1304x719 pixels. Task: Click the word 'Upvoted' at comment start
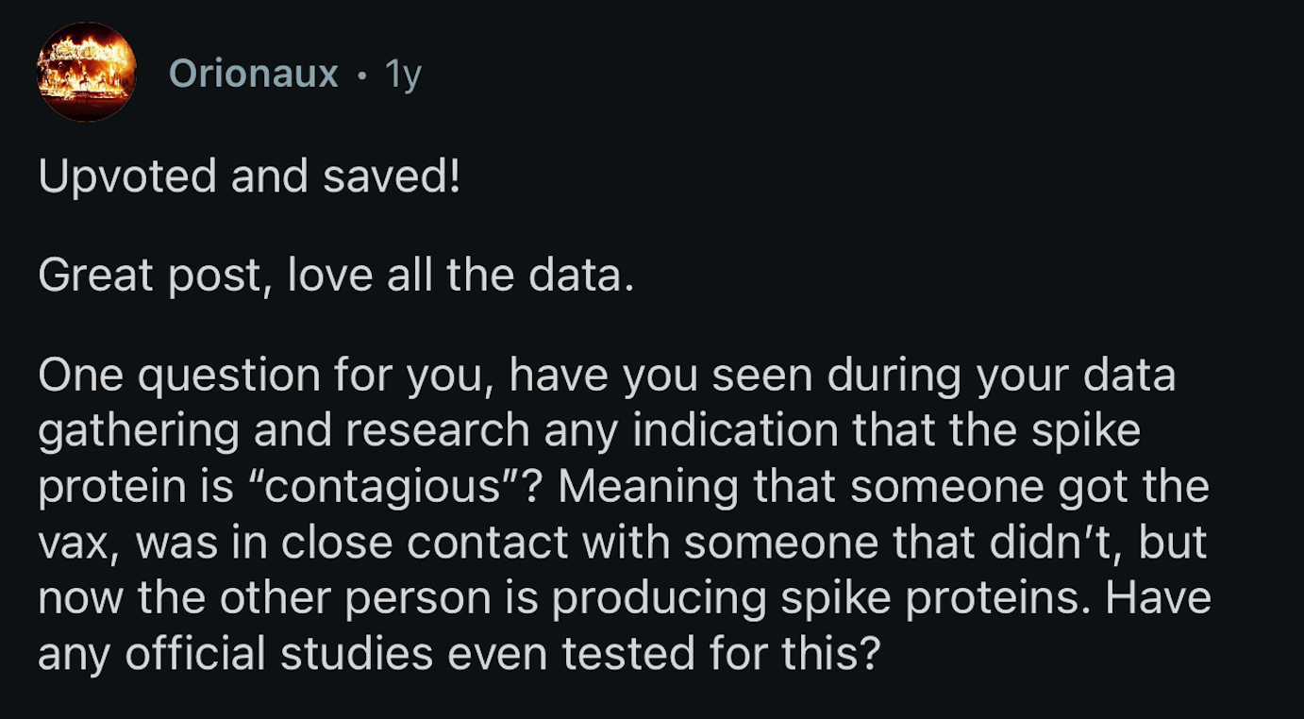(127, 178)
